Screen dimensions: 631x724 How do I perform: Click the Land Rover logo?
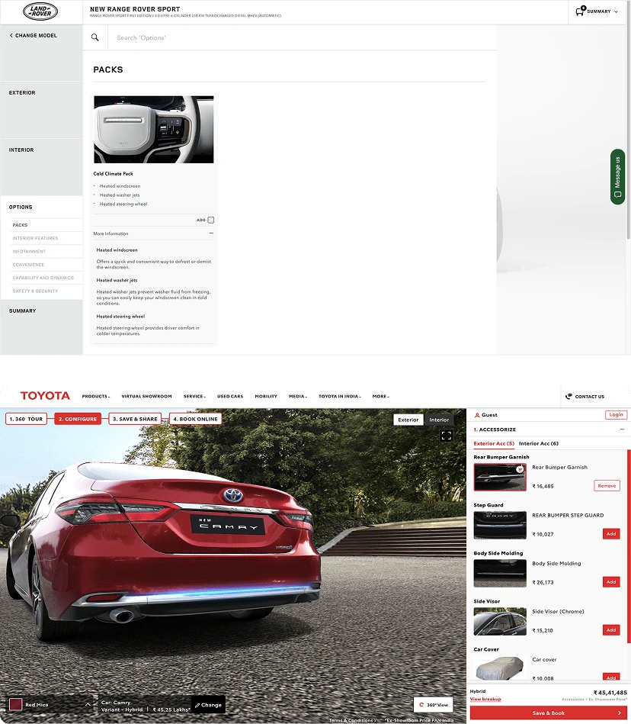pos(40,11)
